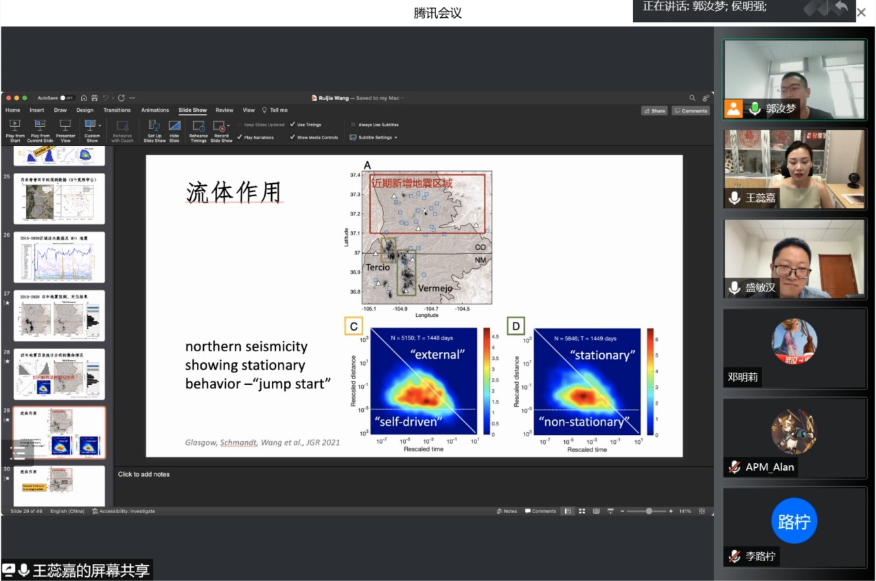Expand the Custom Show dropdown
Viewport: 876px width, 581px height.
click(x=100, y=126)
